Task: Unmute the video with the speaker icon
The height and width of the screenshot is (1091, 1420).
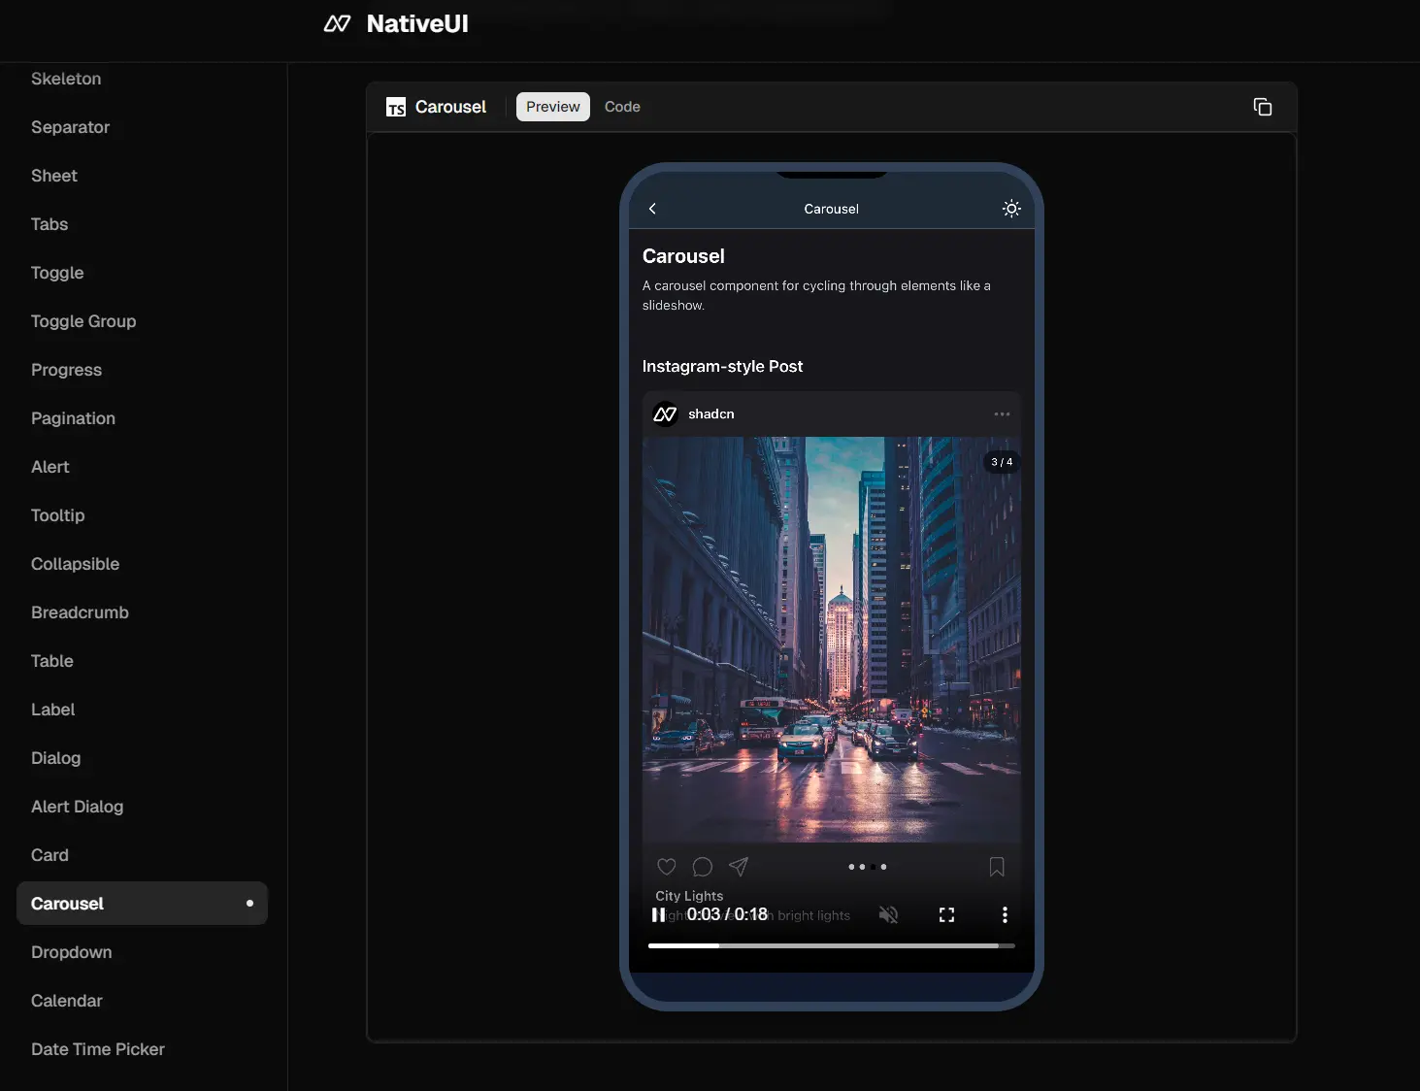Action: [888, 914]
